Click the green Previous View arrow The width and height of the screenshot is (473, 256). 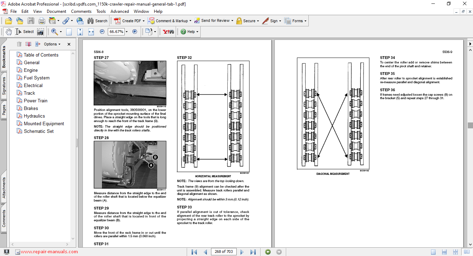point(268,252)
